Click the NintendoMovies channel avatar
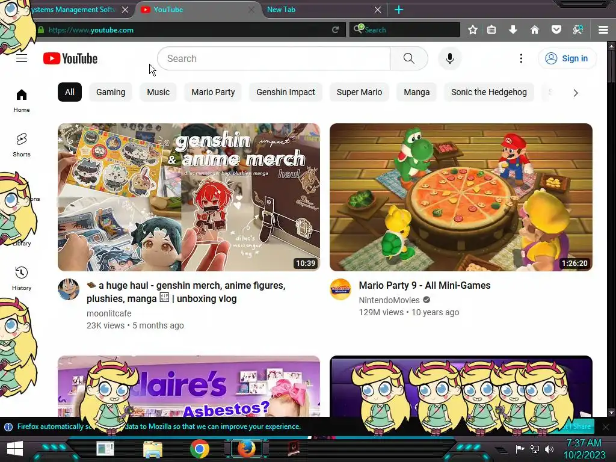This screenshot has width=616, height=462. pyautogui.click(x=340, y=289)
